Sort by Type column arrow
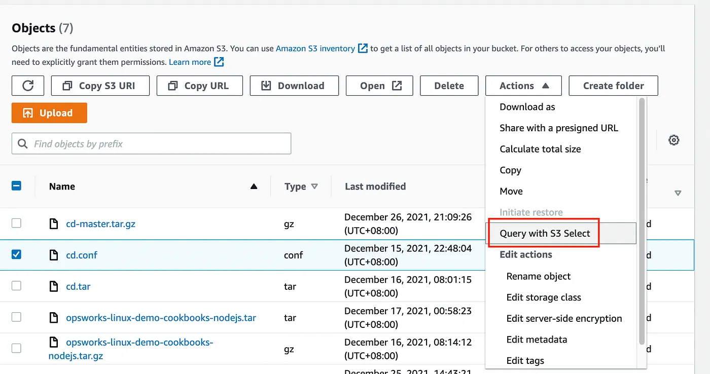 click(x=314, y=186)
